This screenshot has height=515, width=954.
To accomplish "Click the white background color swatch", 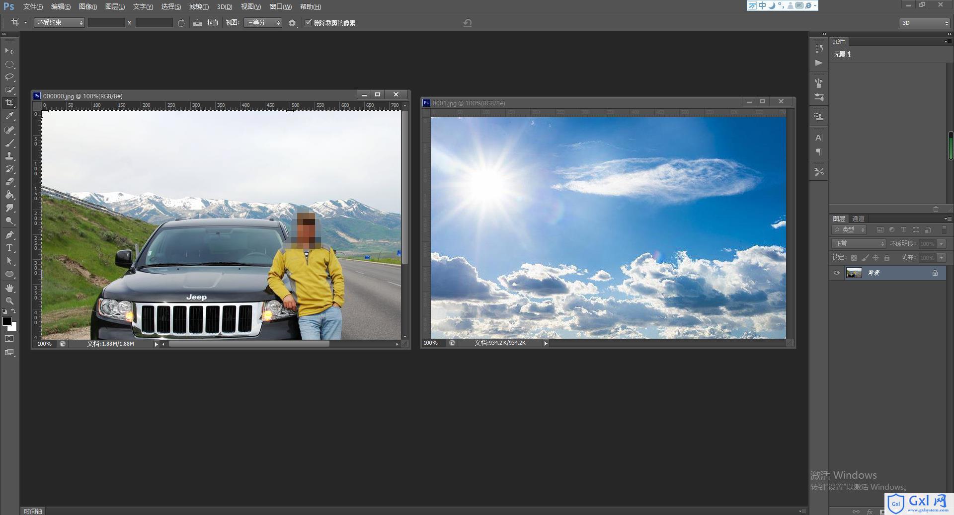I will tap(14, 328).
